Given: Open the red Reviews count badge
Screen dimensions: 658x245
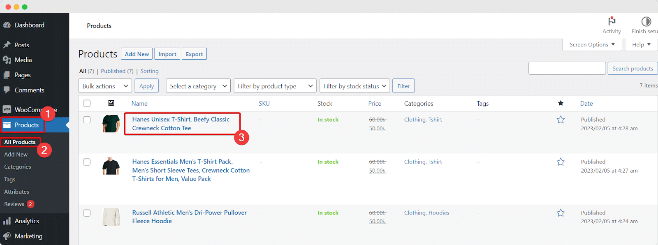Looking at the screenshot, I should 30,204.
